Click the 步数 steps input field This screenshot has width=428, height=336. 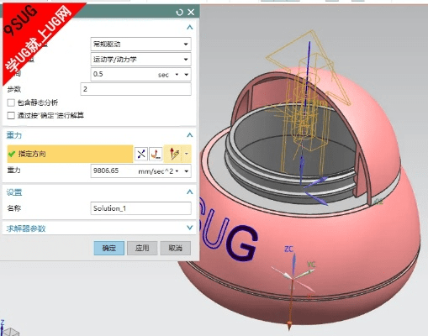(136, 89)
